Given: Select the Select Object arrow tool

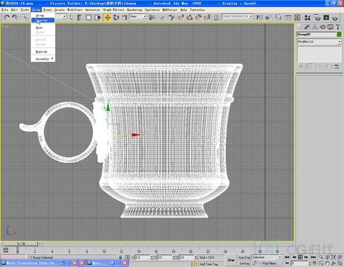Looking at the screenshot, I should tap(71, 17).
